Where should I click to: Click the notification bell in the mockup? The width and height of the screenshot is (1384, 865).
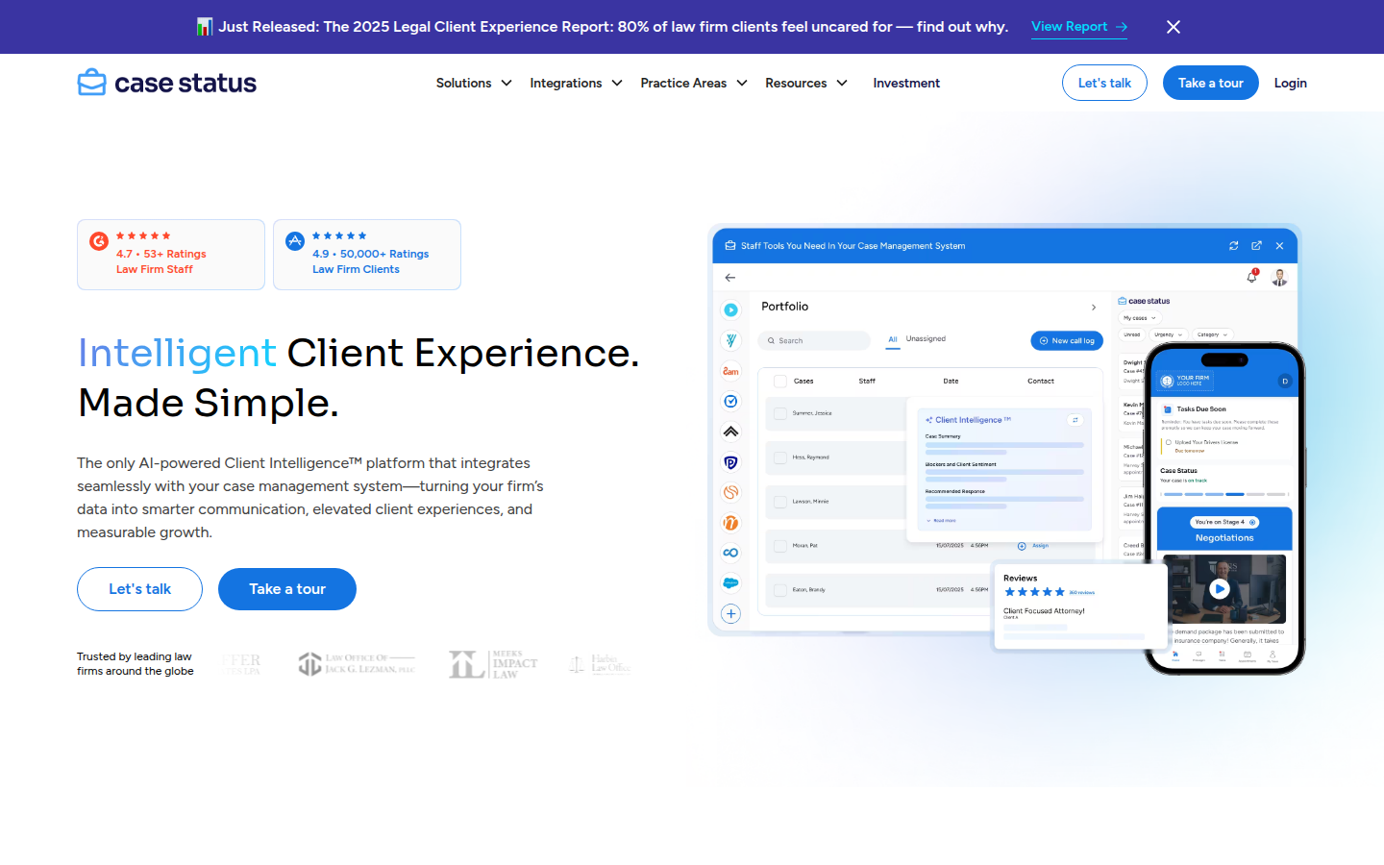pyautogui.click(x=1251, y=277)
